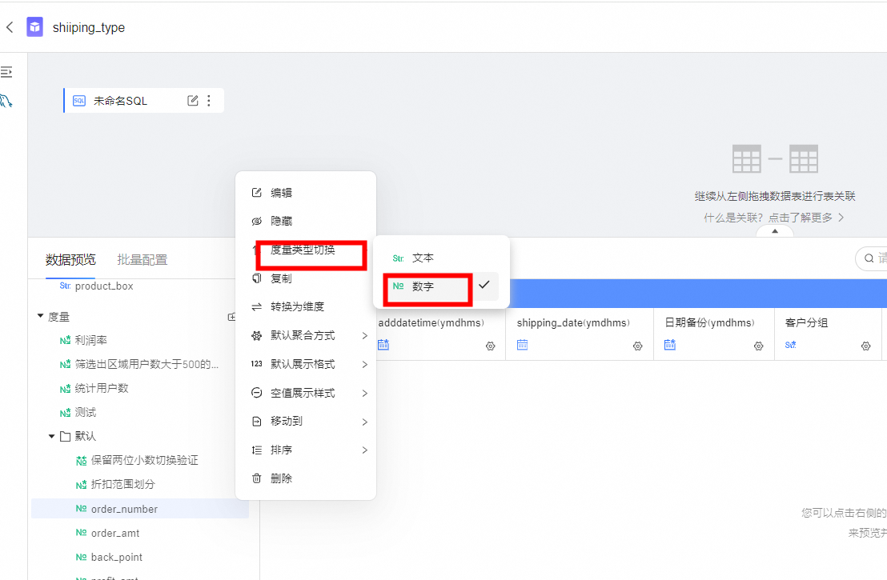This screenshot has width=887, height=580.
Task: Collapse the 度量 tree section
Action: (x=40, y=317)
